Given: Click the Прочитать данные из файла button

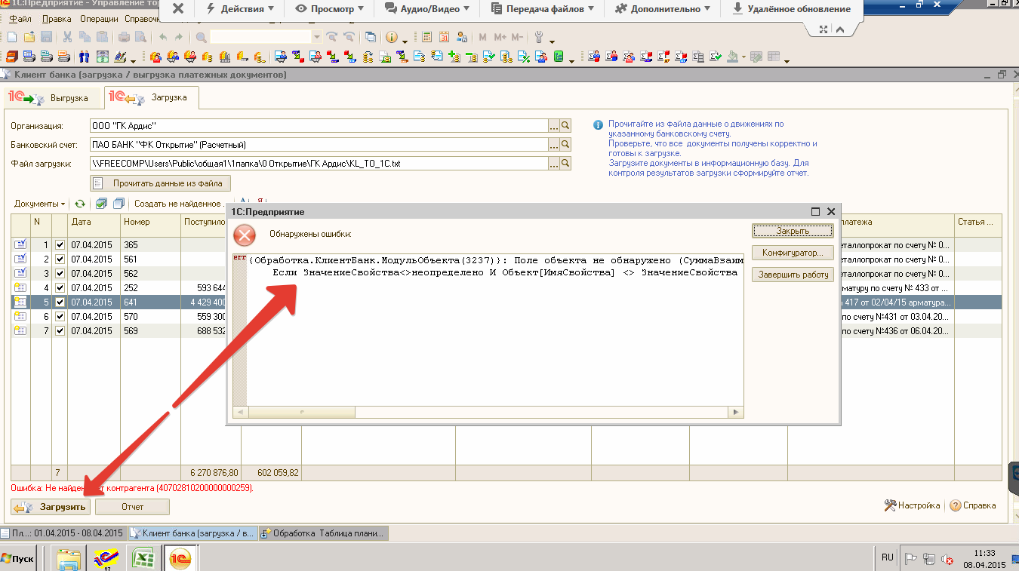Looking at the screenshot, I should pyautogui.click(x=160, y=183).
